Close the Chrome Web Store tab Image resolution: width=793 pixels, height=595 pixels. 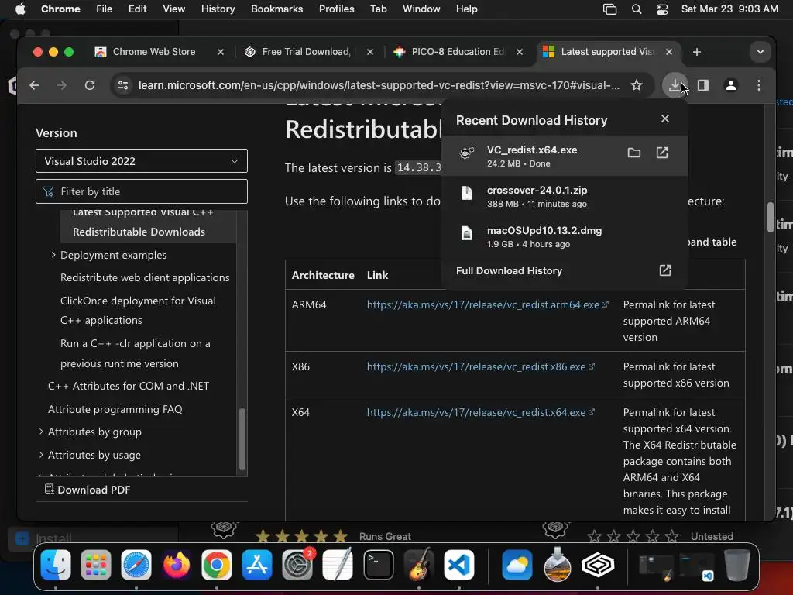(x=221, y=52)
